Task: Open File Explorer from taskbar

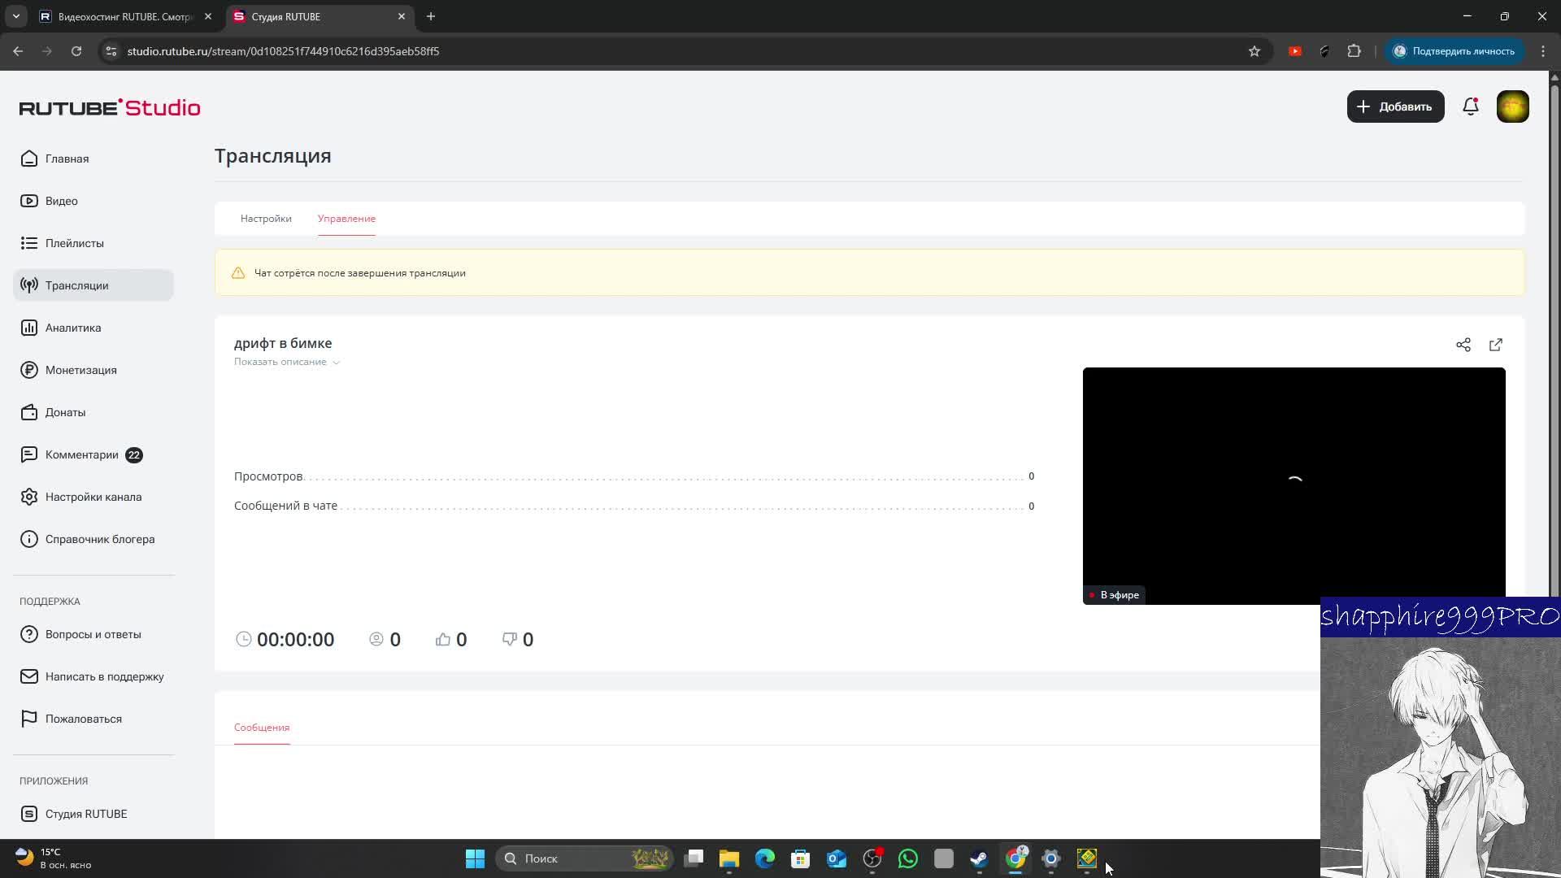Action: 729,858
